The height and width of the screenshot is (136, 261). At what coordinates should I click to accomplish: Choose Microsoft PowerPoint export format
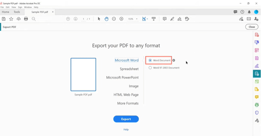point(122,77)
